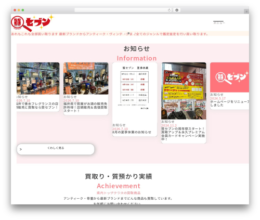260x220 pixels.
Task: Click the 2024.5.17 date label
Action: tap(218, 98)
